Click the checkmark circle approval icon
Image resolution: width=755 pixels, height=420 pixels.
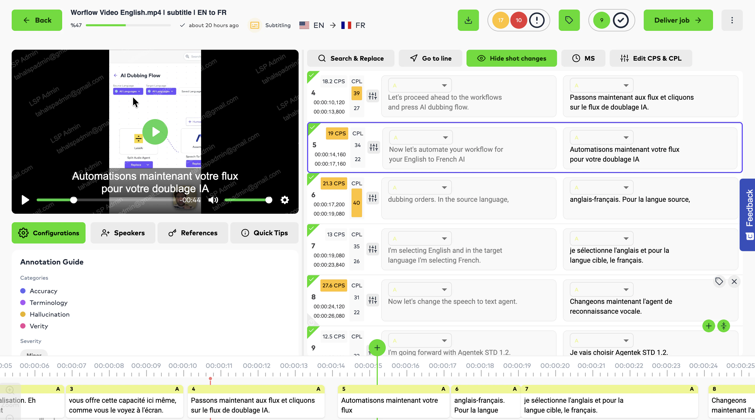click(621, 20)
